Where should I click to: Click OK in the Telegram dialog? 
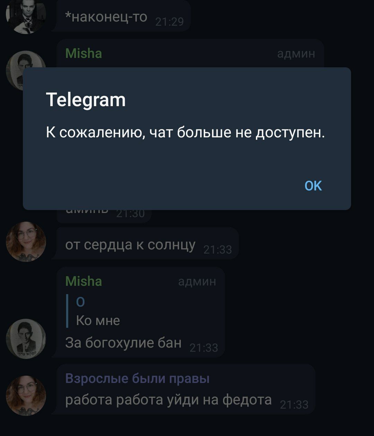(313, 186)
